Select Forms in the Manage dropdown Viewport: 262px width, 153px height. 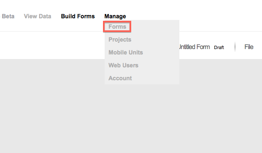point(117,27)
